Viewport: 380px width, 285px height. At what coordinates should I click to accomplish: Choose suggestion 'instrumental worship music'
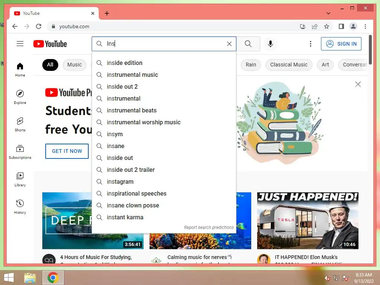tap(164, 122)
